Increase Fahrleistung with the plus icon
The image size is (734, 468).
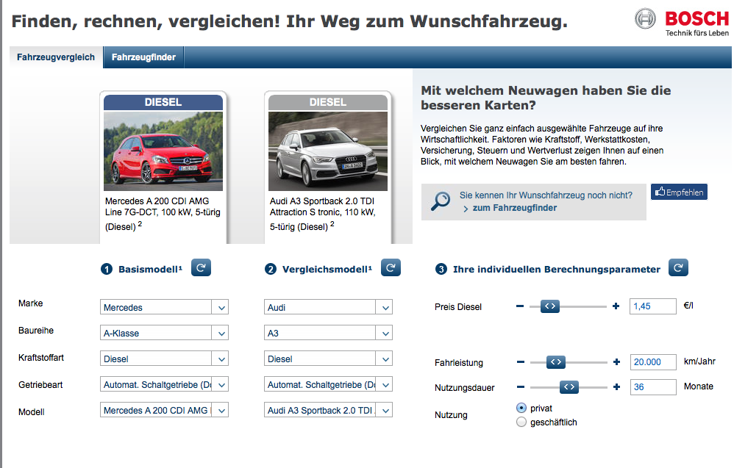pyautogui.click(x=616, y=362)
